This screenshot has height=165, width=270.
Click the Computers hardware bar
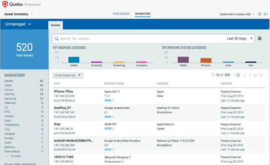(142, 62)
